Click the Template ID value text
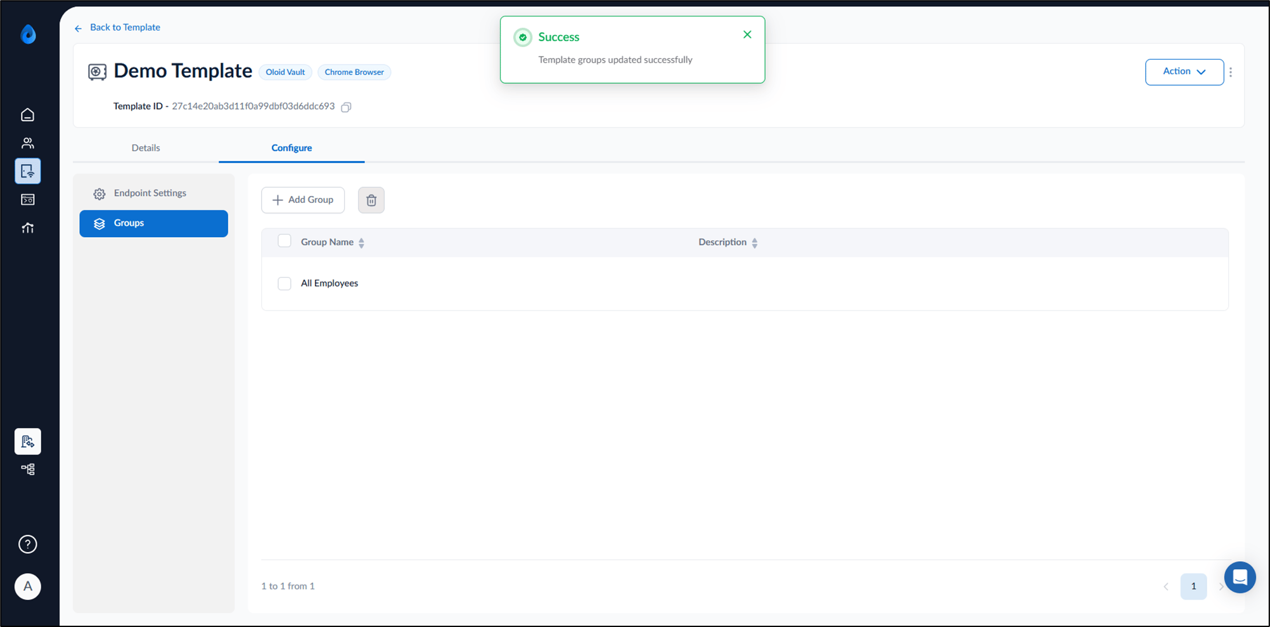 (253, 107)
